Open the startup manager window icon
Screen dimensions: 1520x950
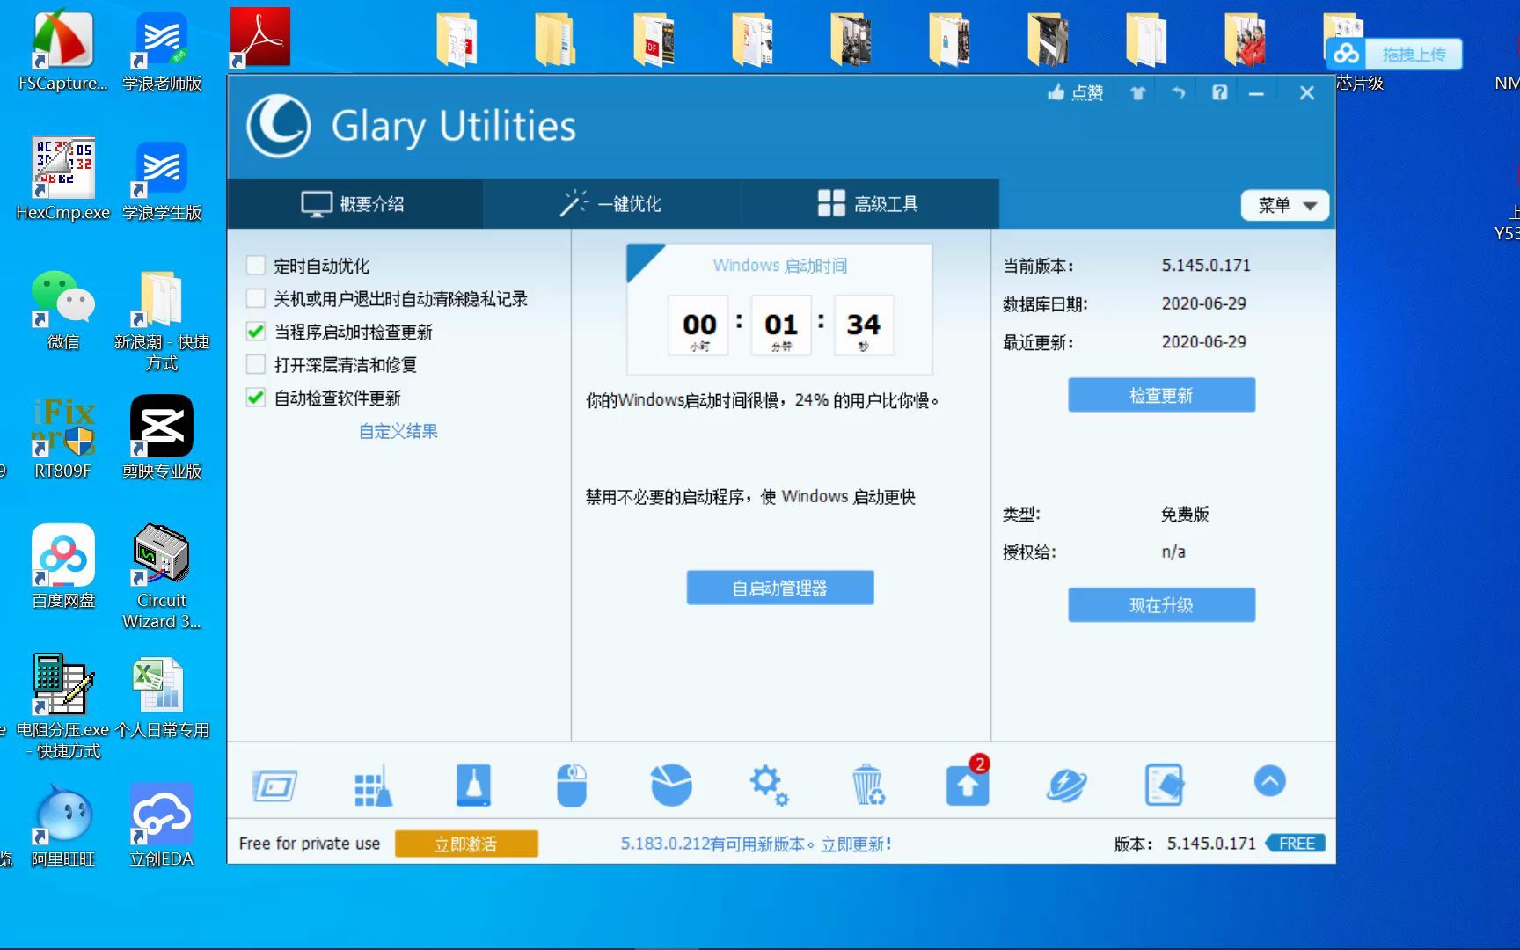pyautogui.click(x=274, y=786)
